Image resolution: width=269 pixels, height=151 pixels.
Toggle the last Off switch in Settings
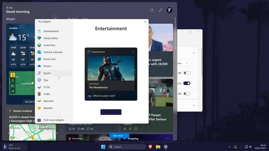pos(187,94)
